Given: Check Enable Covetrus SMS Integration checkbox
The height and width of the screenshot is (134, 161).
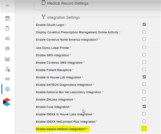Looking at the screenshot, I should tap(144, 62).
